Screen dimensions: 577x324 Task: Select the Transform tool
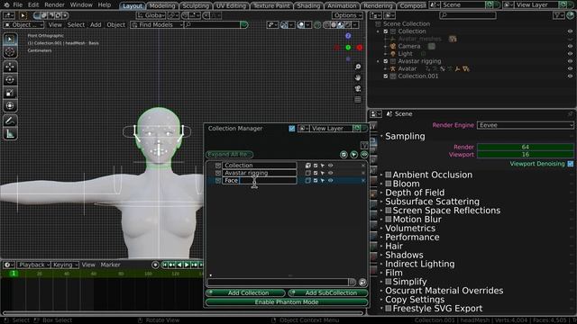point(10,106)
